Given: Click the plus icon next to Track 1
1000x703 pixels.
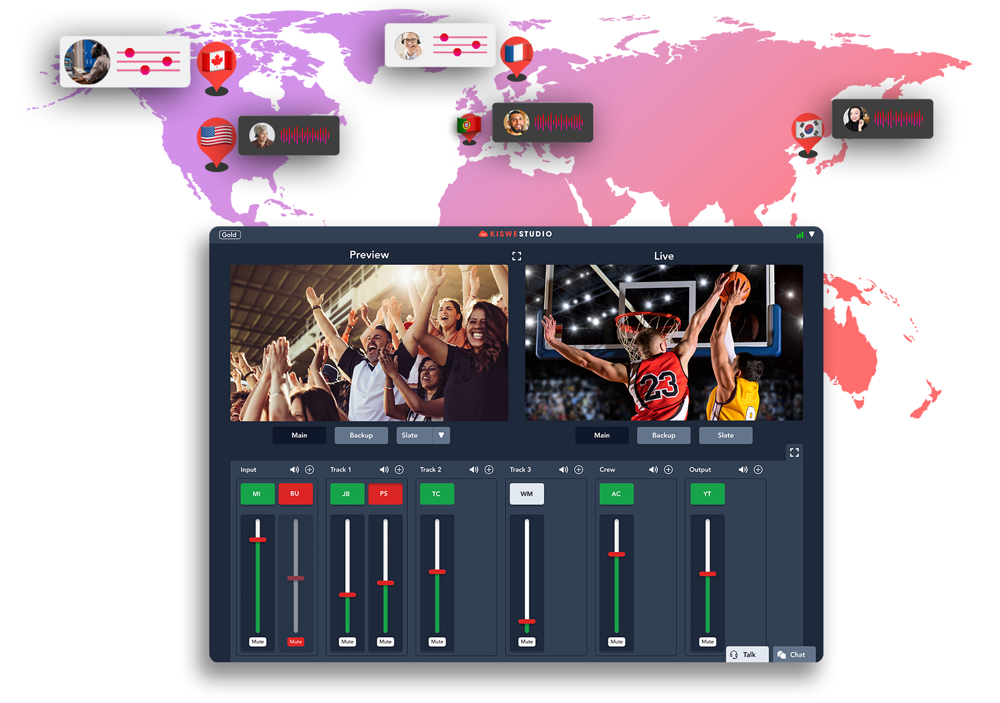Looking at the screenshot, I should (399, 470).
